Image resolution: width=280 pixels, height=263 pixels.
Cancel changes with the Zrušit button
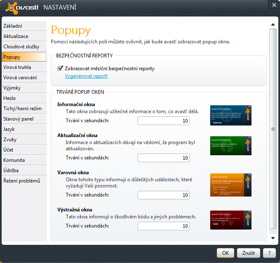pyautogui.click(x=248, y=253)
